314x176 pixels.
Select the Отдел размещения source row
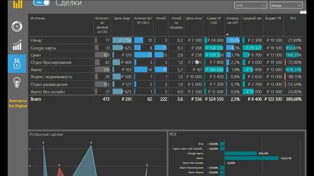tap(166, 85)
